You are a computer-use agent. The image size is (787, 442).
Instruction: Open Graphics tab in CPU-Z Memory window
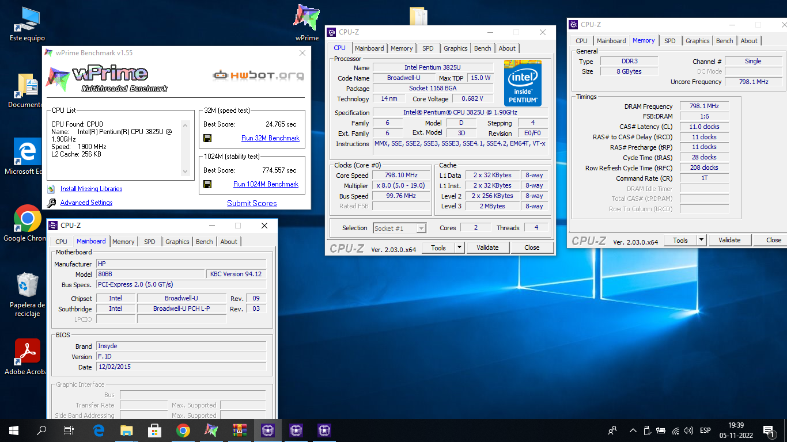click(x=697, y=41)
